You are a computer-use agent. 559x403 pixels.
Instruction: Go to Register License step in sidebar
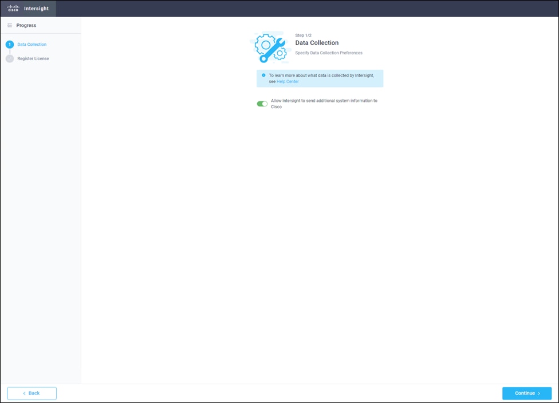(33, 58)
